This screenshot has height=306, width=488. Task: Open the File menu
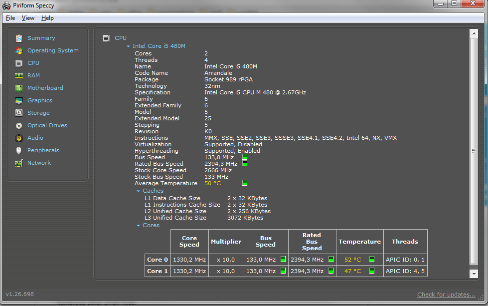10,17
